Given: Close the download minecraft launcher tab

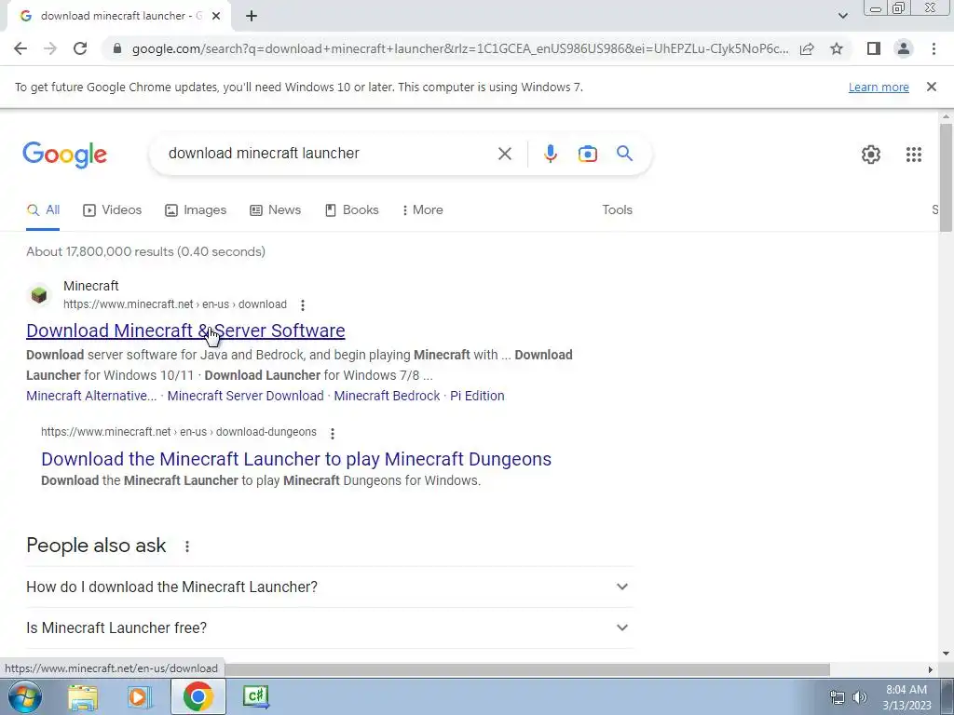Looking at the screenshot, I should (x=216, y=16).
